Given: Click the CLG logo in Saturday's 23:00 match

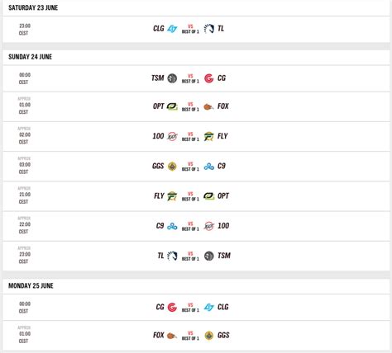Looking at the screenshot, I should pos(172,29).
